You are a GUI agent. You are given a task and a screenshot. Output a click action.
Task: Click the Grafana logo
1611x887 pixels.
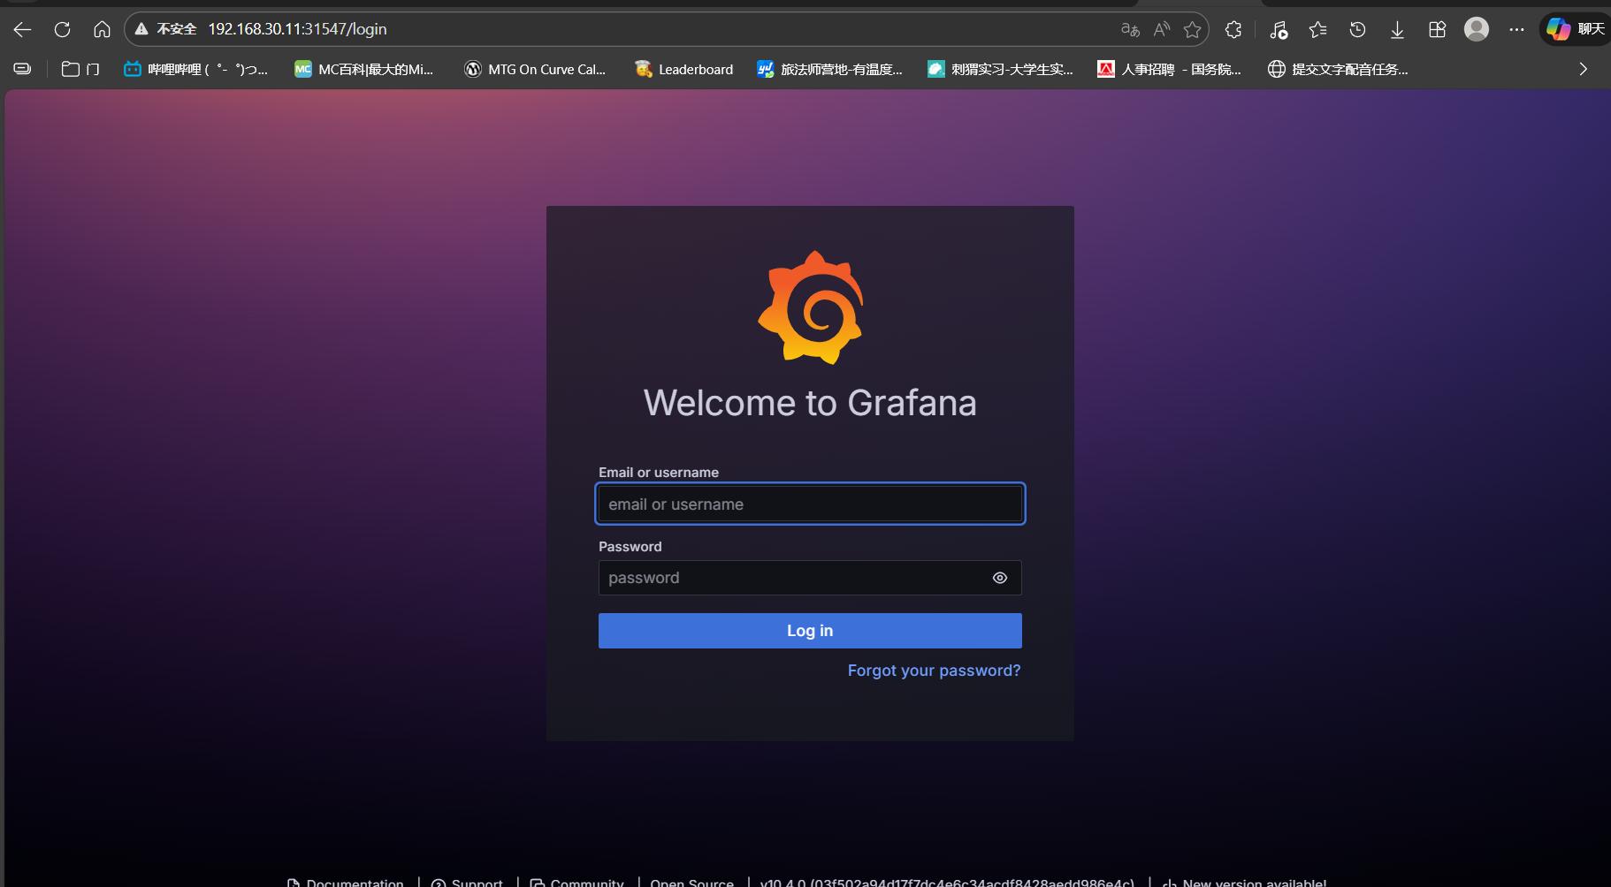(811, 307)
